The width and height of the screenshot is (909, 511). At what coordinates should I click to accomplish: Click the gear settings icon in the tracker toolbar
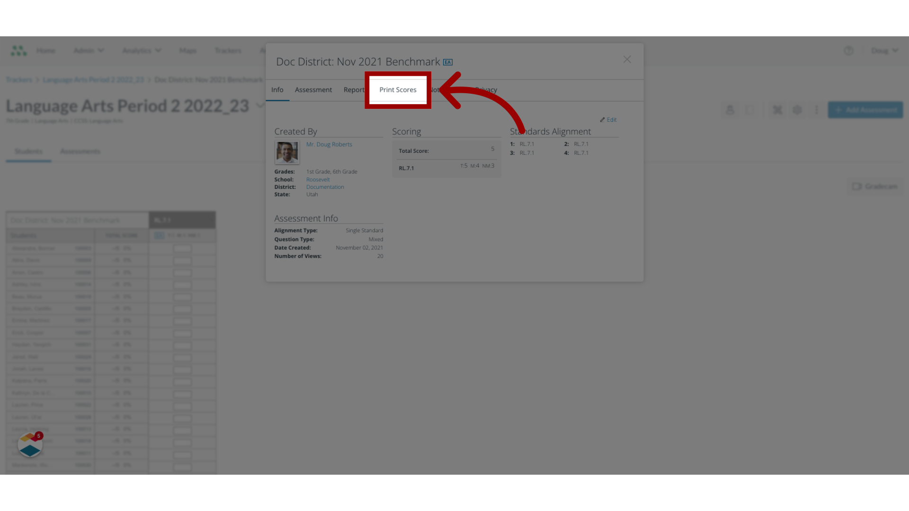tap(797, 110)
